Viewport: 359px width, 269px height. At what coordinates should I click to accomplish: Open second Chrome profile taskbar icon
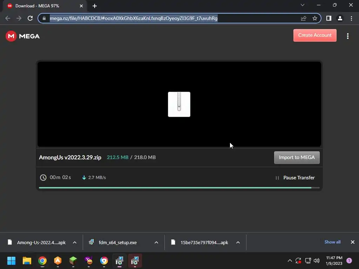click(104, 261)
